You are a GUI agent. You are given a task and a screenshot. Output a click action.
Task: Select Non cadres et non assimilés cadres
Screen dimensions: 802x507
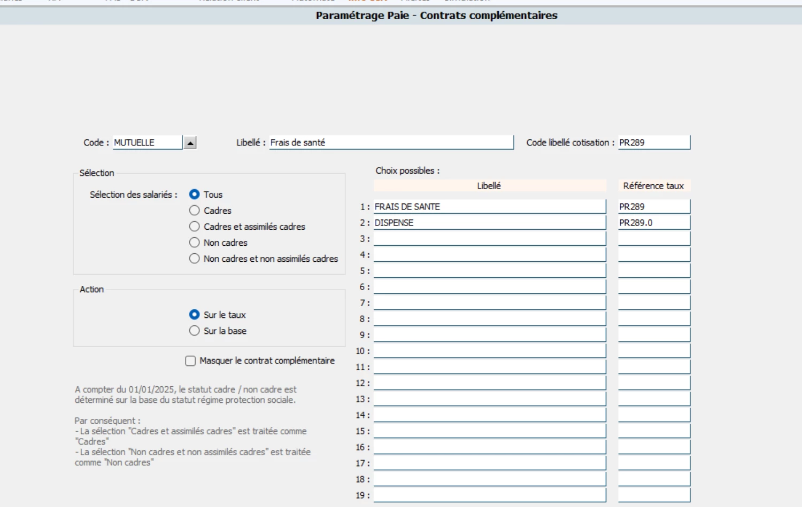coord(195,259)
